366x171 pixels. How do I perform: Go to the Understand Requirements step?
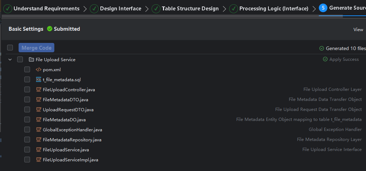click(41, 9)
